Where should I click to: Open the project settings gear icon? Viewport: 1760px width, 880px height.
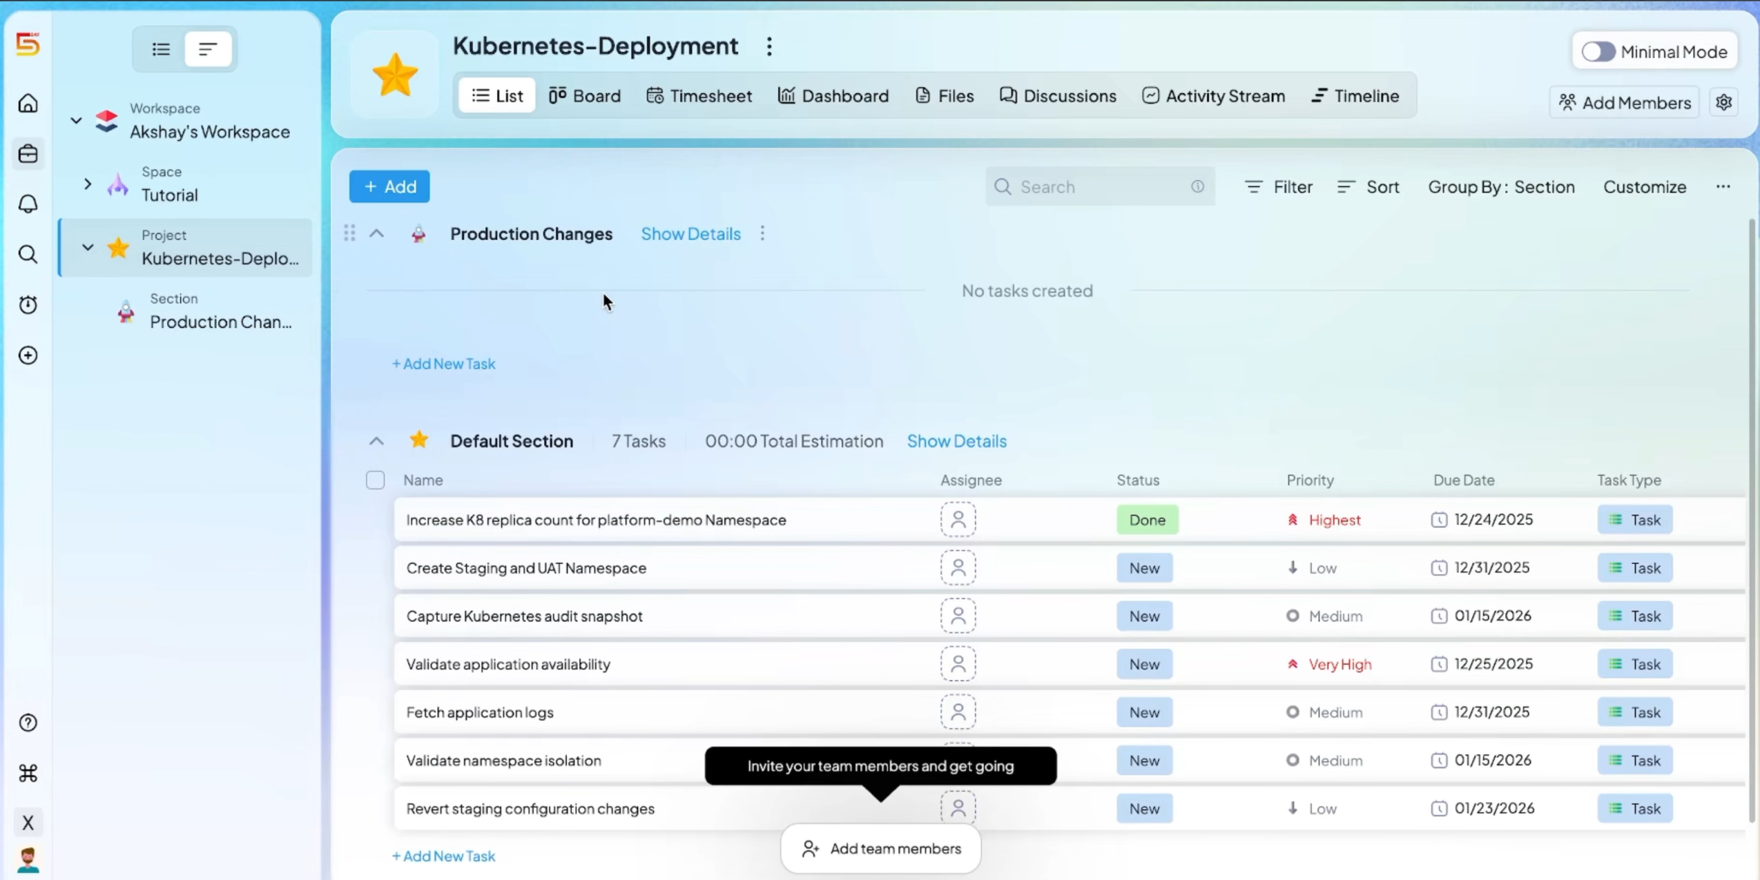[x=1723, y=103]
